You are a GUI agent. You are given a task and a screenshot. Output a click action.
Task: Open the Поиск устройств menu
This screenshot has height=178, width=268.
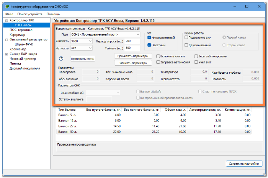tap(30, 14)
